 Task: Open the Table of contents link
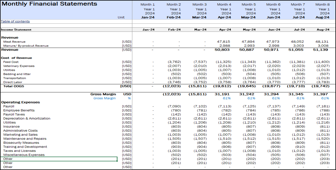click(15, 22)
